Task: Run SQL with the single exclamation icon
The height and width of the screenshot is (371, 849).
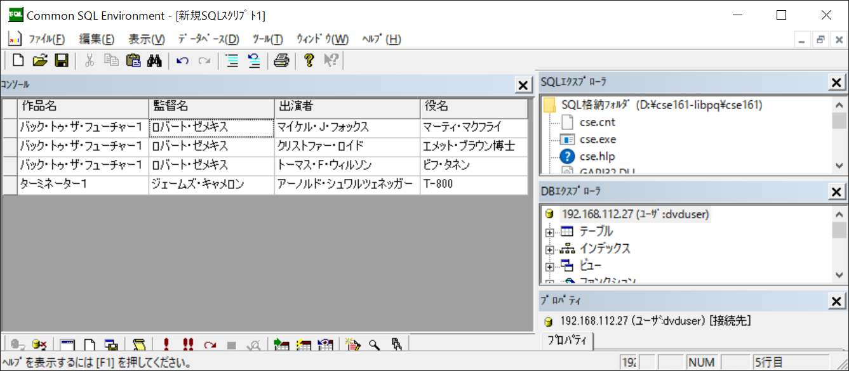Action: (x=166, y=345)
